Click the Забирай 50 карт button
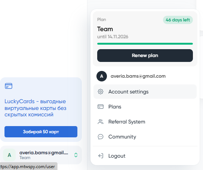This screenshot has width=203, height=170. pos(41,132)
